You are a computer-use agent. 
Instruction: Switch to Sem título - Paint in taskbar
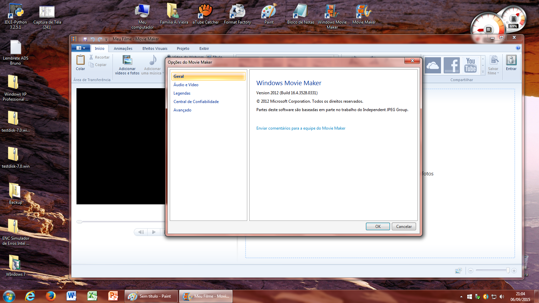151,296
